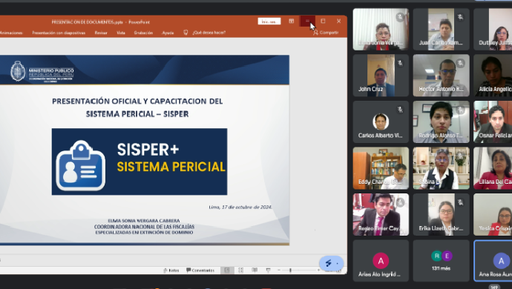
Task: Switch to Reading view icon
Action: tap(255, 270)
